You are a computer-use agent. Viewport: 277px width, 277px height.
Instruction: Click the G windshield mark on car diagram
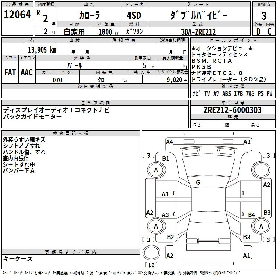[198, 182]
